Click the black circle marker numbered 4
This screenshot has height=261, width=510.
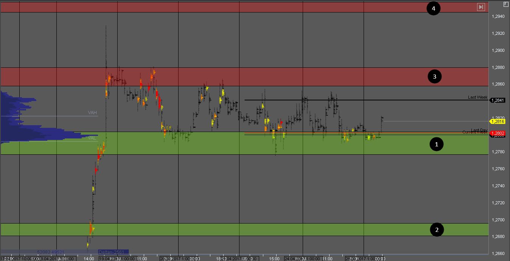[433, 8]
